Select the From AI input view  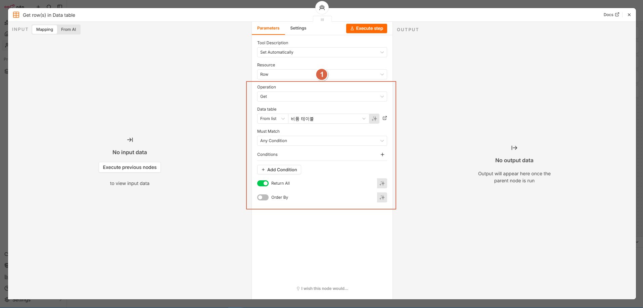point(68,29)
